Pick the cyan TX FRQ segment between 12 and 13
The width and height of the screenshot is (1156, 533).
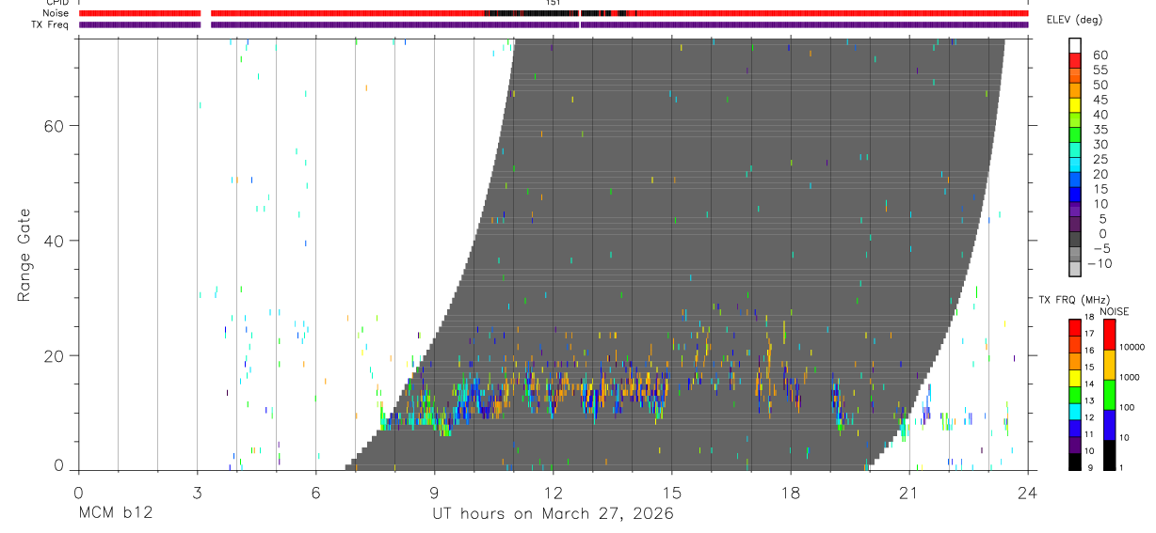point(1075,411)
